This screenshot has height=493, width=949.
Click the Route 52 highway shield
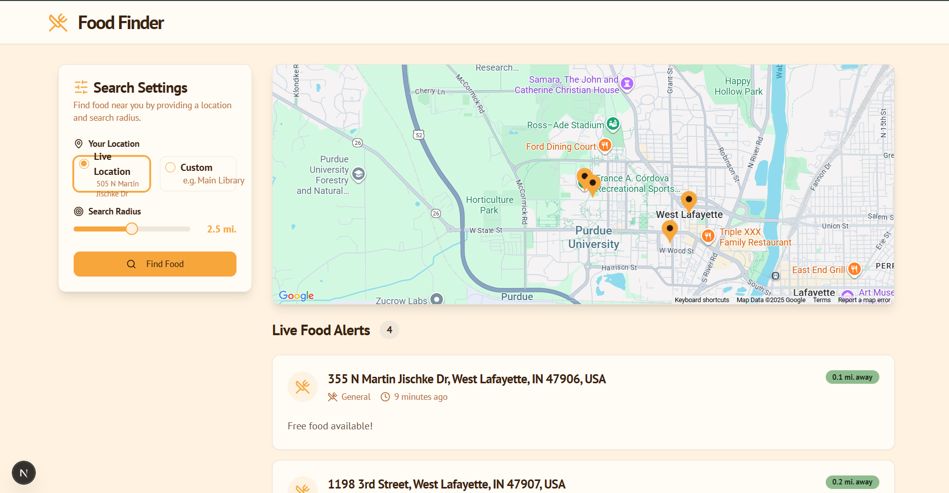(419, 135)
